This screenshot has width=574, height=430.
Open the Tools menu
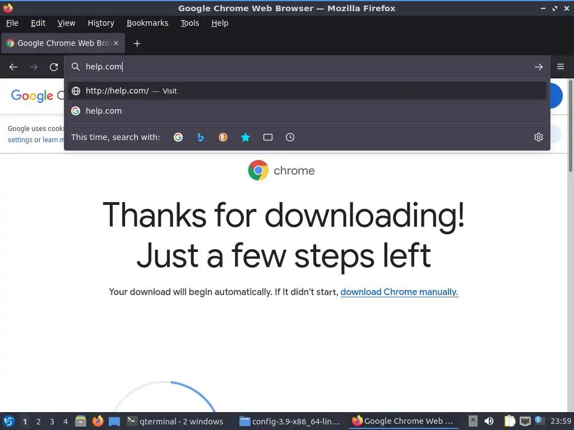(189, 23)
